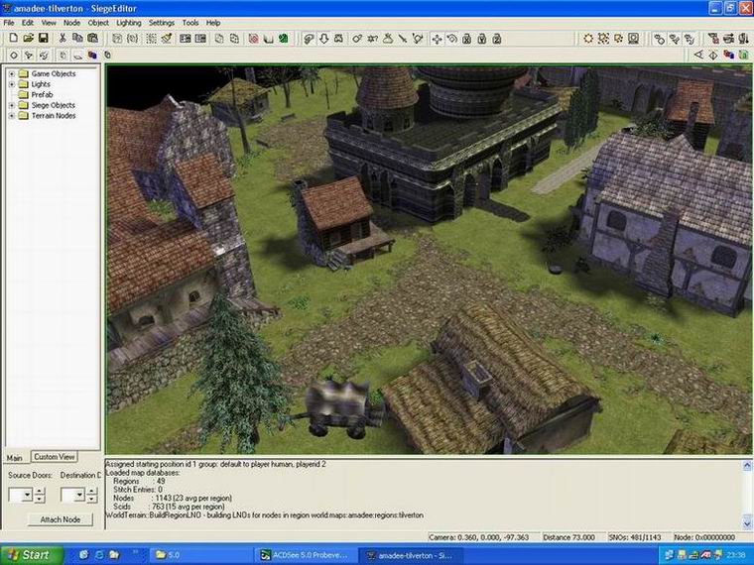Click the red target icon in toolbar
The height and width of the screenshot is (565, 754).
click(x=253, y=39)
